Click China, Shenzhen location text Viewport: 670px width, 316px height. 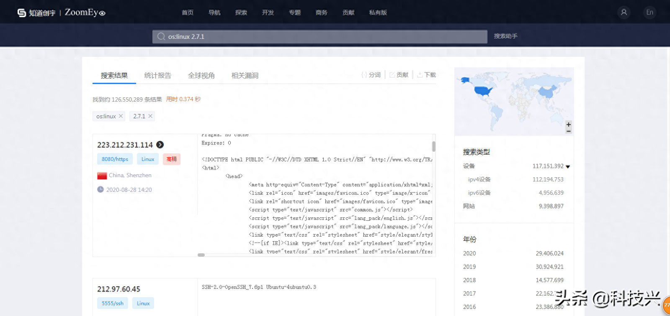130,176
